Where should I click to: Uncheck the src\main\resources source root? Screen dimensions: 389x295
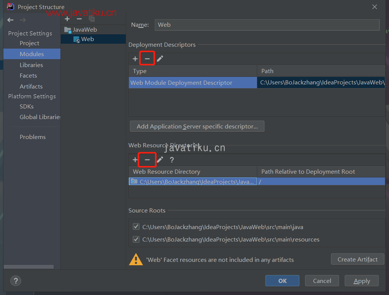point(136,239)
